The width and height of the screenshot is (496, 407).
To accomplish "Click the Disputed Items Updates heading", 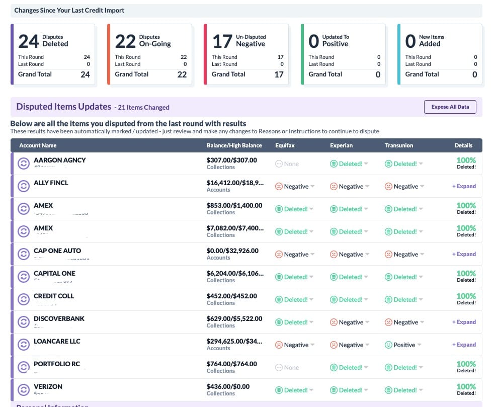I will (63, 107).
